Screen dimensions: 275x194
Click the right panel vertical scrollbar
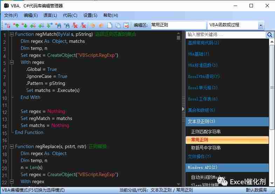[x=271, y=88]
